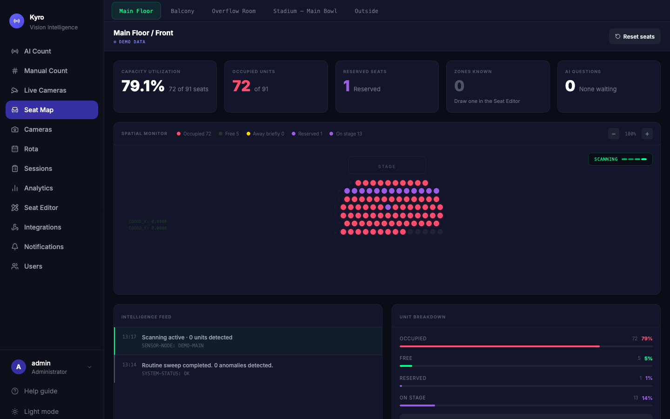The height and width of the screenshot is (419, 670).
Task: Switch to the Balcony tab
Action: click(182, 11)
